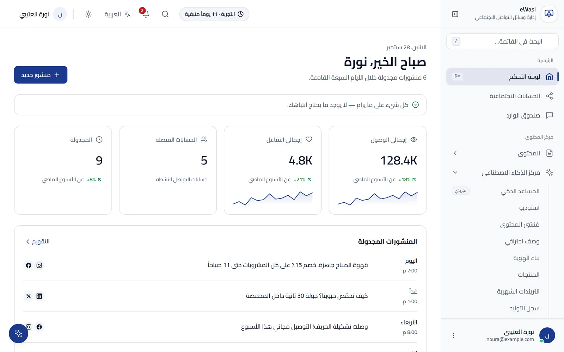Click the +18% reach trend indicator

click(x=407, y=180)
